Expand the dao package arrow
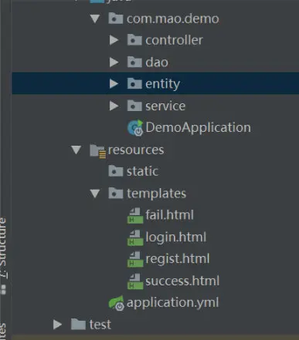The width and height of the screenshot is (299, 340). [x=114, y=62]
